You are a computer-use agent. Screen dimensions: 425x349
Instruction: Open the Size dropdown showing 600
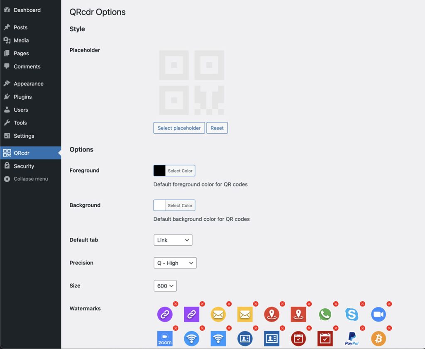pyautogui.click(x=165, y=286)
